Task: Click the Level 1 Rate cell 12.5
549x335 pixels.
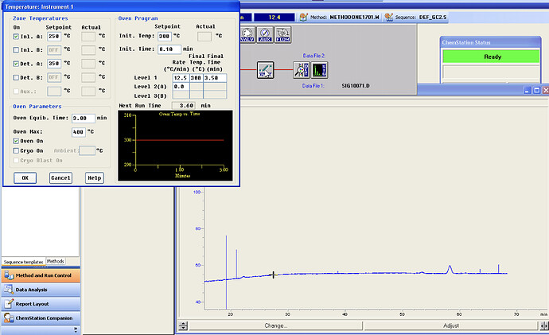Action: [181, 78]
